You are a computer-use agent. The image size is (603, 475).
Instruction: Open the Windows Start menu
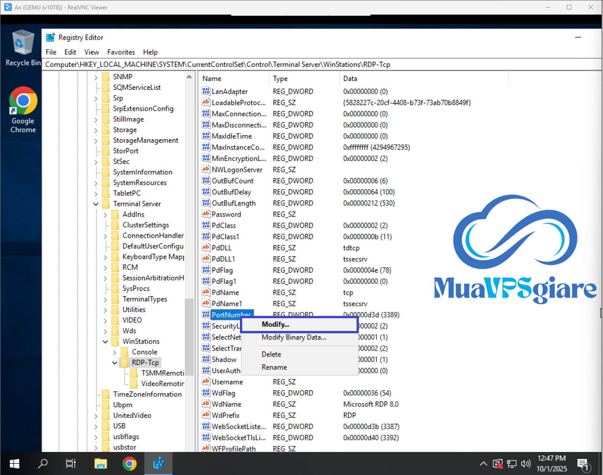(x=14, y=464)
